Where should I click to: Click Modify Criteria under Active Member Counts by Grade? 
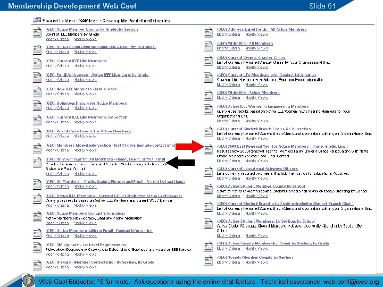click(x=57, y=39)
